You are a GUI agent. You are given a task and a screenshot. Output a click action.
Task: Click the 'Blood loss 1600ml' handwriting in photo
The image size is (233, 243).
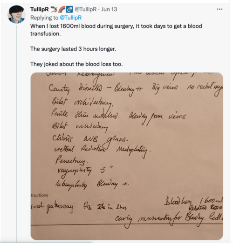pyautogui.click(x=193, y=202)
